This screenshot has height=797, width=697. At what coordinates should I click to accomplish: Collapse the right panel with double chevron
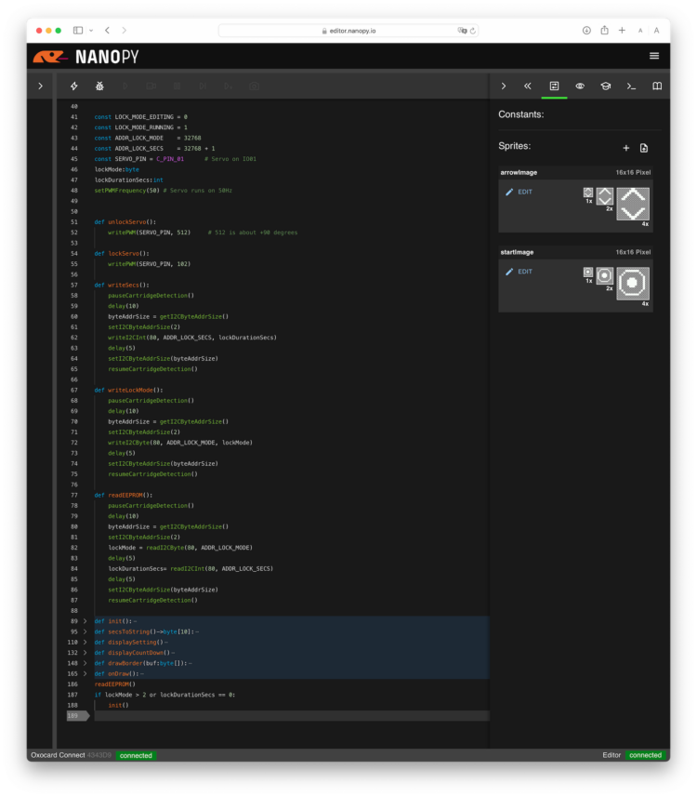tap(528, 86)
